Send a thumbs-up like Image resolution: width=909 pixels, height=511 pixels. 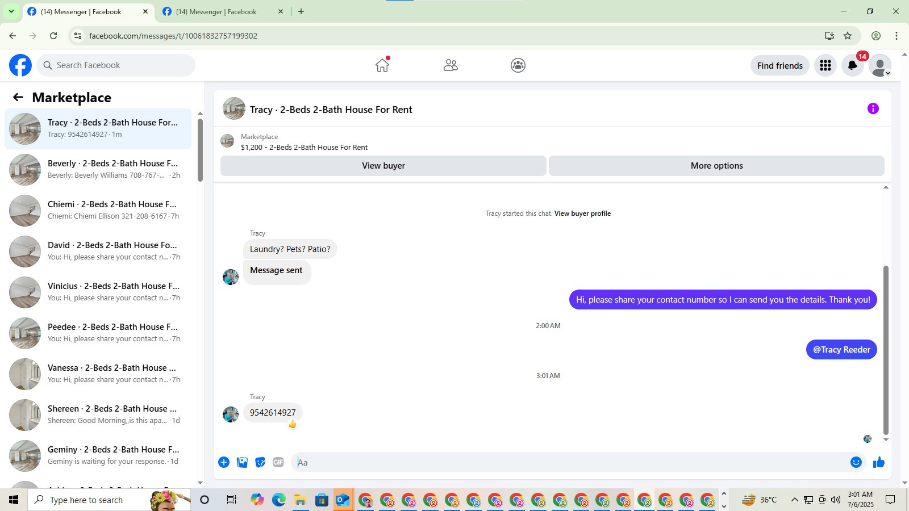[x=879, y=462]
